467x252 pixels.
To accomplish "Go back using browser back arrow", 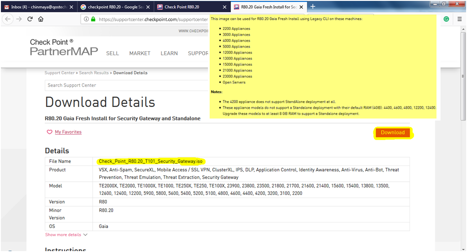I will [8, 19].
